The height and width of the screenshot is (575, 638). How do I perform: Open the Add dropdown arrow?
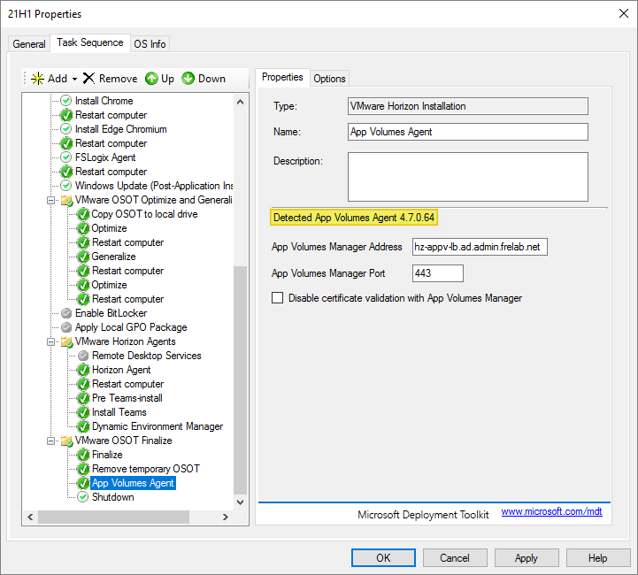(x=75, y=79)
